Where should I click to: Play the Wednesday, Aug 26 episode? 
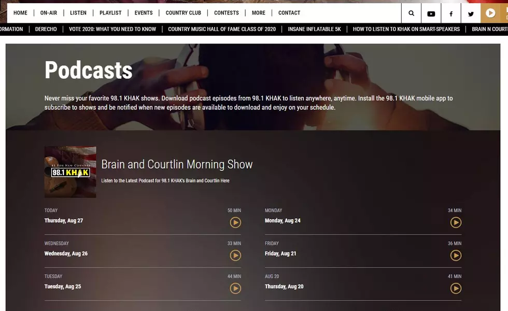click(x=235, y=256)
